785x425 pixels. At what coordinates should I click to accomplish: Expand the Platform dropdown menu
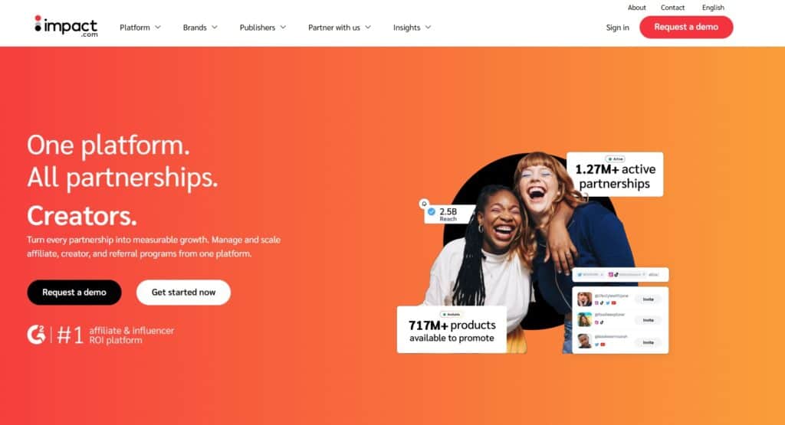pyautogui.click(x=140, y=28)
